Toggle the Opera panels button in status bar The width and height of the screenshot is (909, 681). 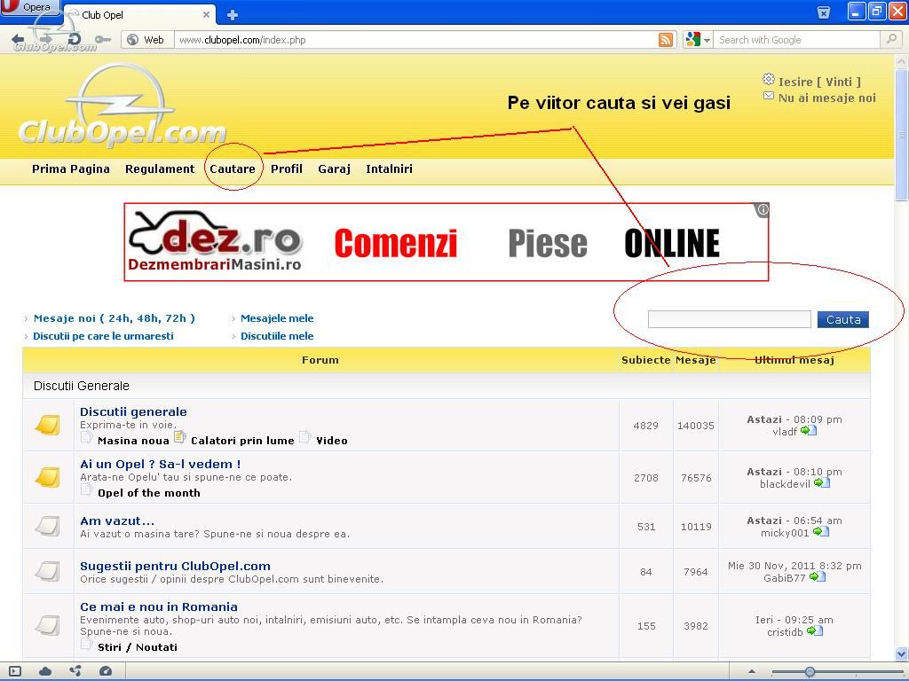15,671
